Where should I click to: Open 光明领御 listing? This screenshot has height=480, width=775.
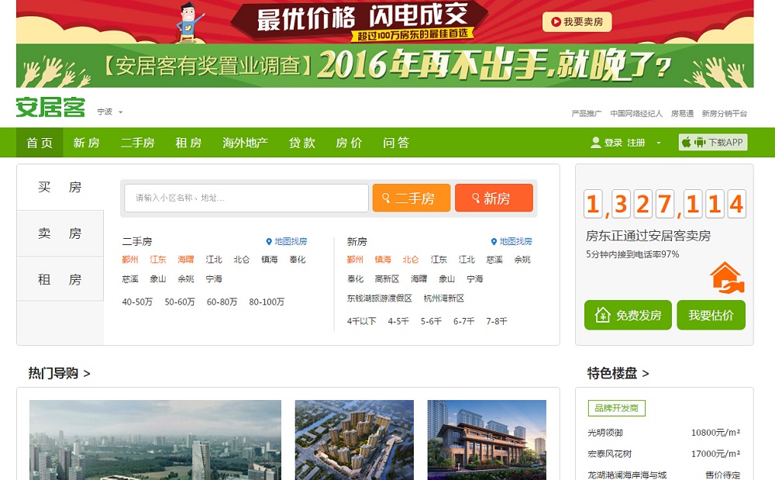(605, 433)
